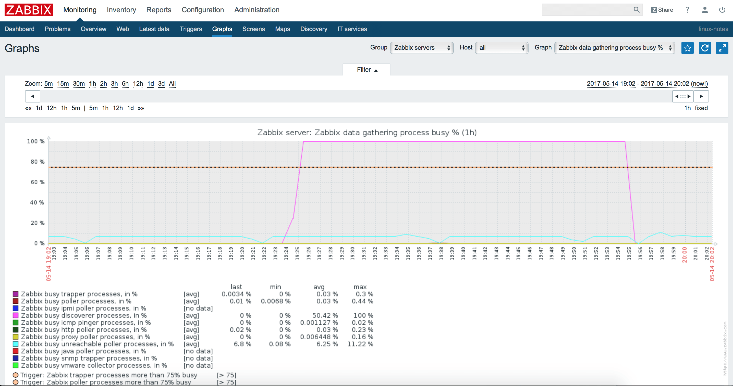Click the 11.22 % max value
This screenshot has height=386, width=733.
[x=360, y=344]
